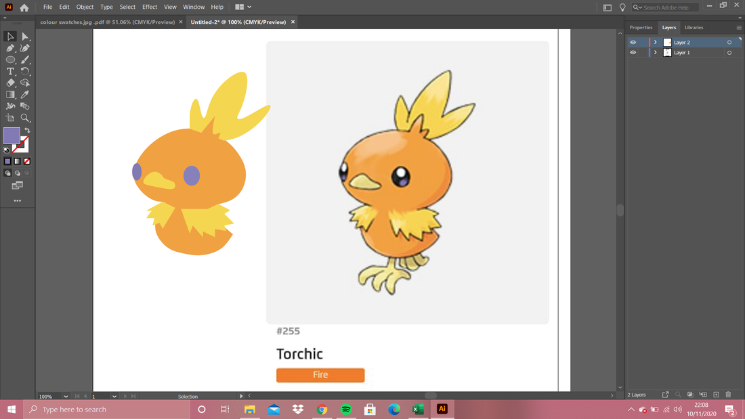Swap fill and stroke colors
Image resolution: width=745 pixels, height=419 pixels.
pos(27,131)
